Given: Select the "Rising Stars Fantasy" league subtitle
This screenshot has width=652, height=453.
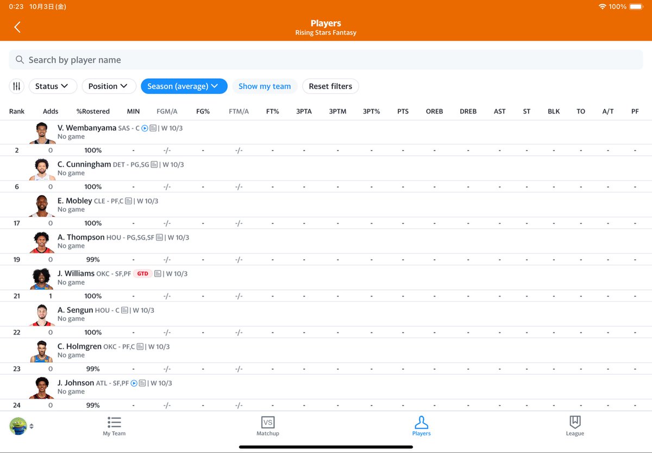Looking at the screenshot, I should [326, 33].
